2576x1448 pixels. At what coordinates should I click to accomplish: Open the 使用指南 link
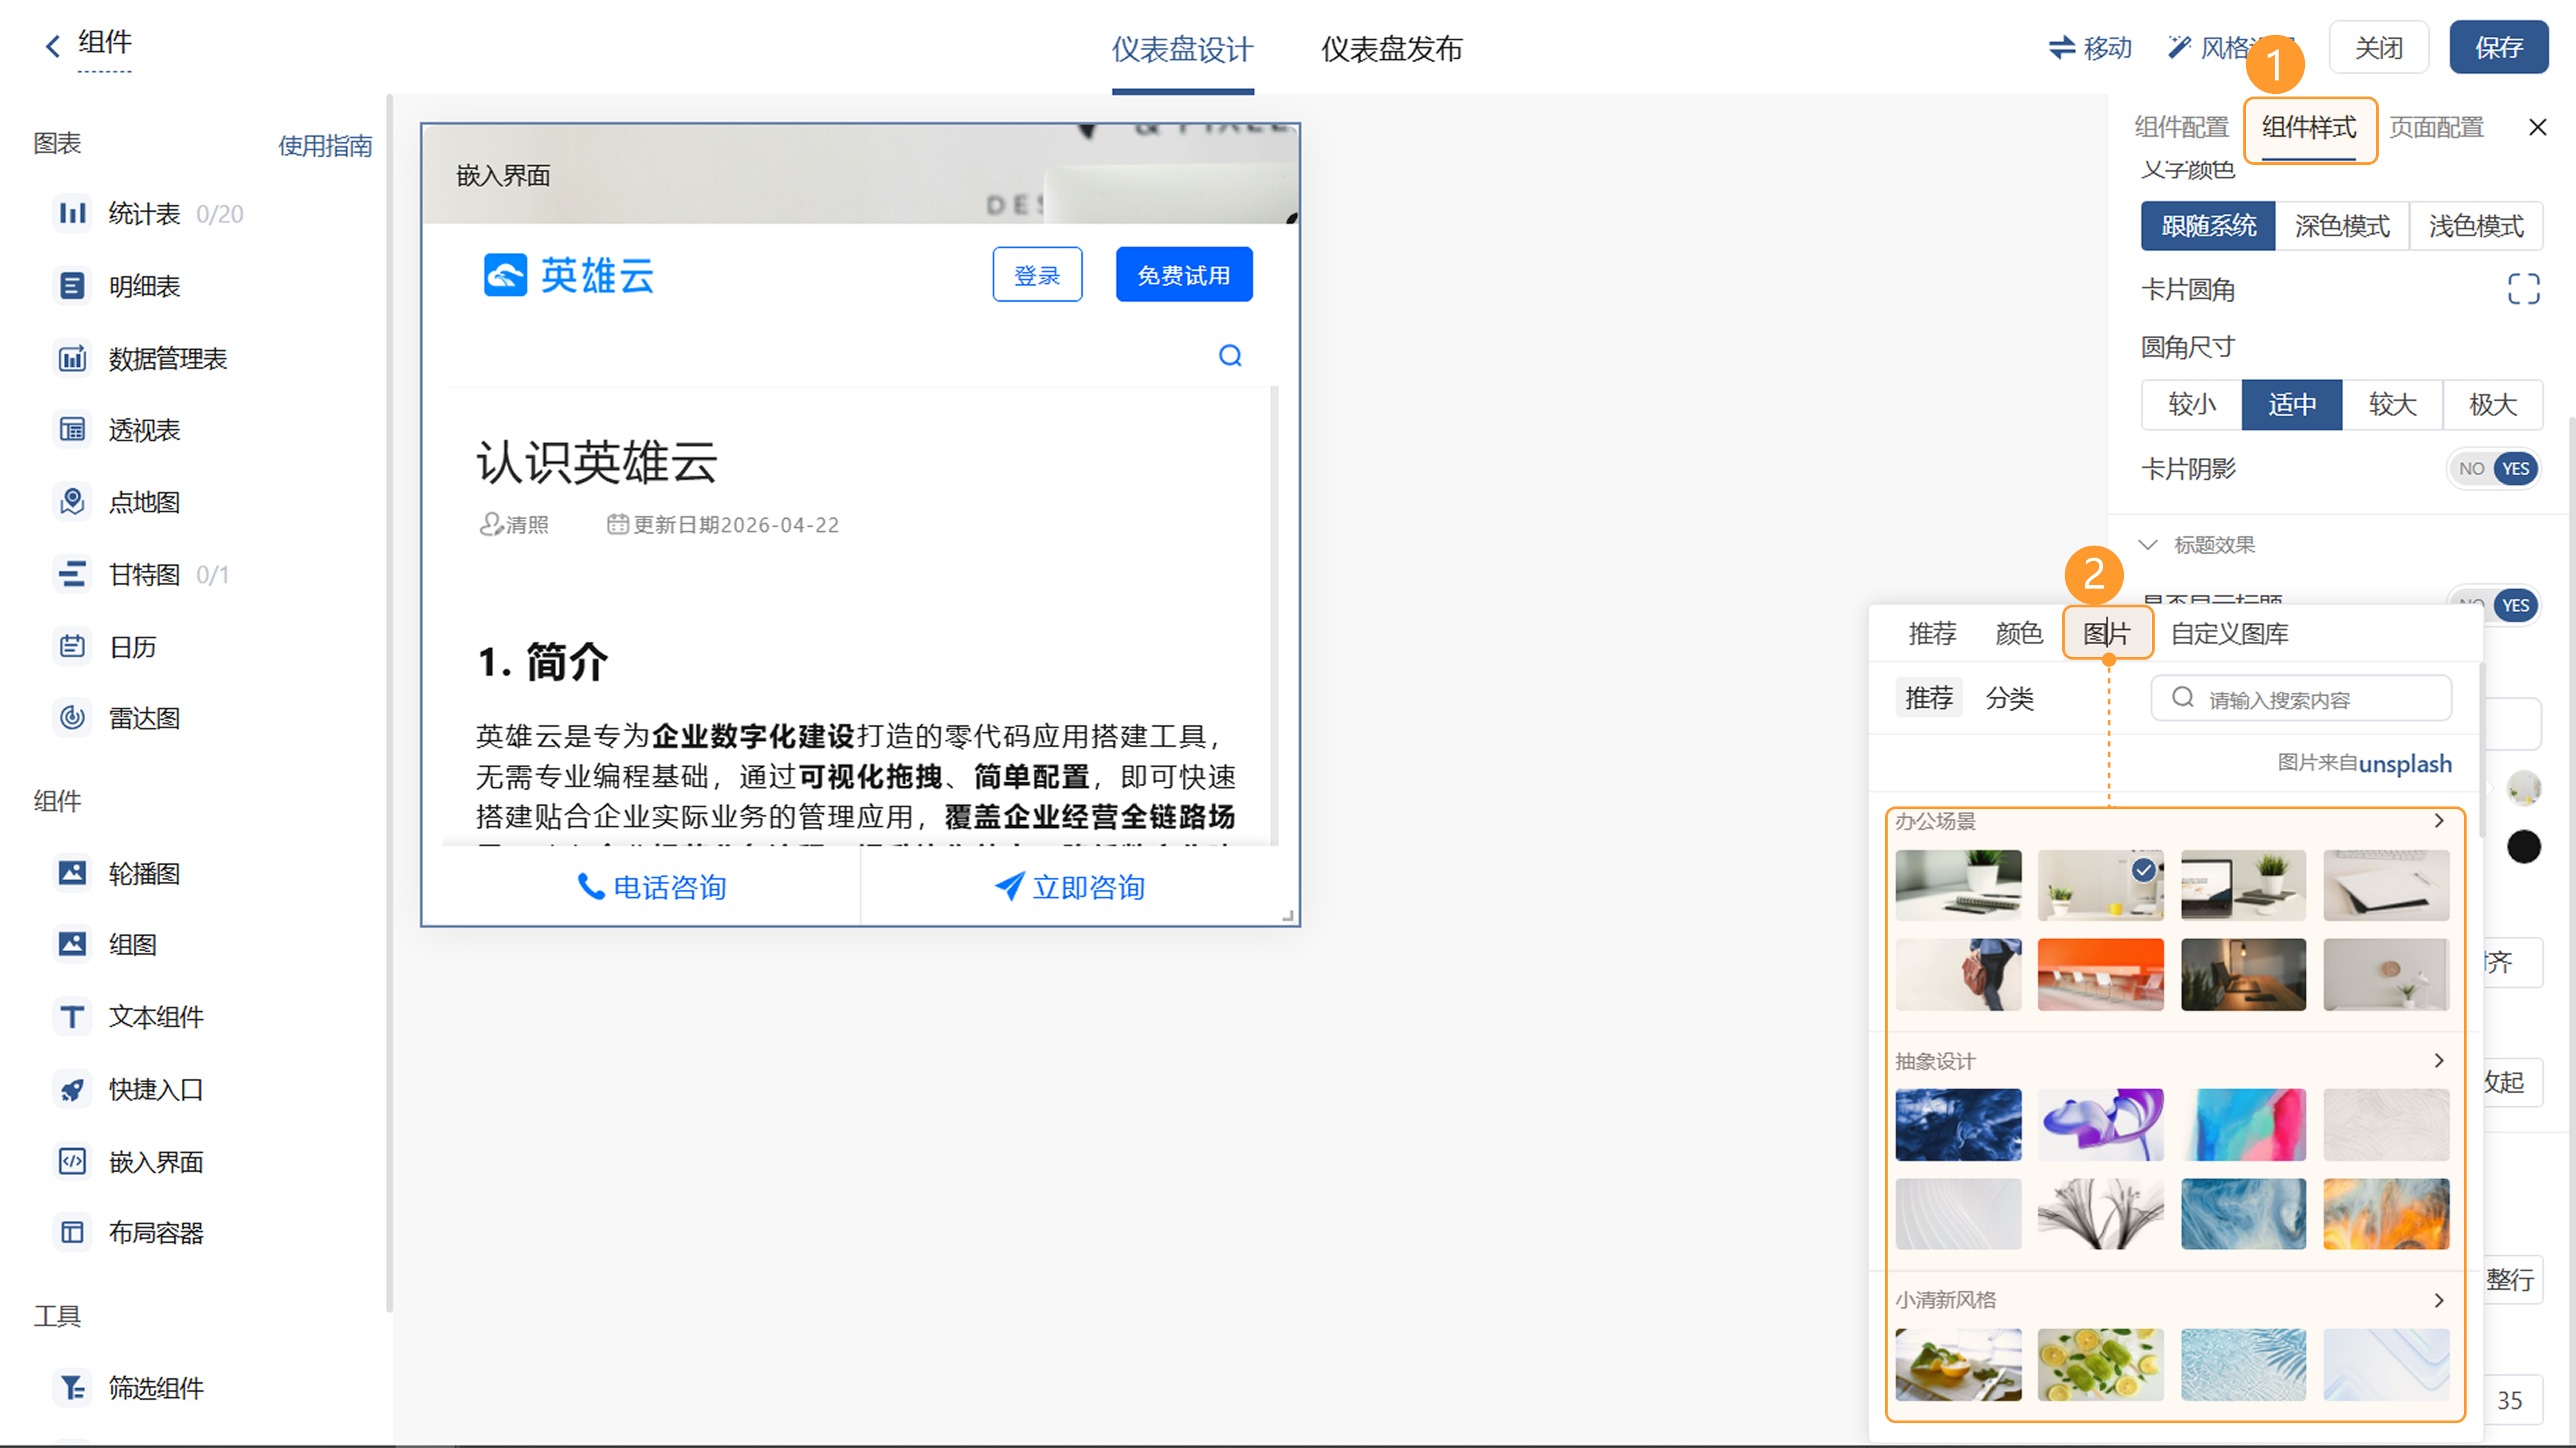pos(325,146)
